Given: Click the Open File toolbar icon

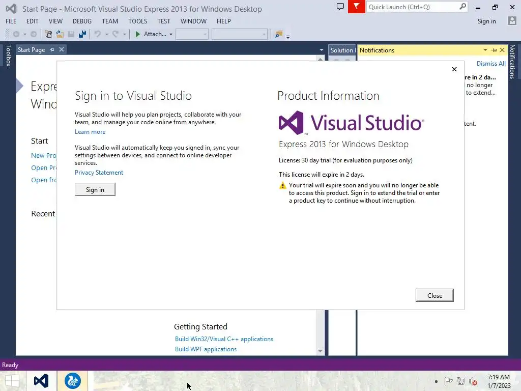Looking at the screenshot, I should 60,34.
